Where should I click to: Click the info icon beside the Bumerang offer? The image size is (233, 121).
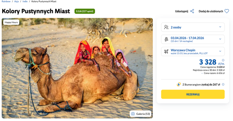(x=223, y=84)
